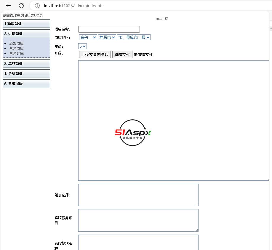The height and width of the screenshot is (250, 272).
Task: Collapse the 2. 订房管理 menu section
Action: pos(26,34)
